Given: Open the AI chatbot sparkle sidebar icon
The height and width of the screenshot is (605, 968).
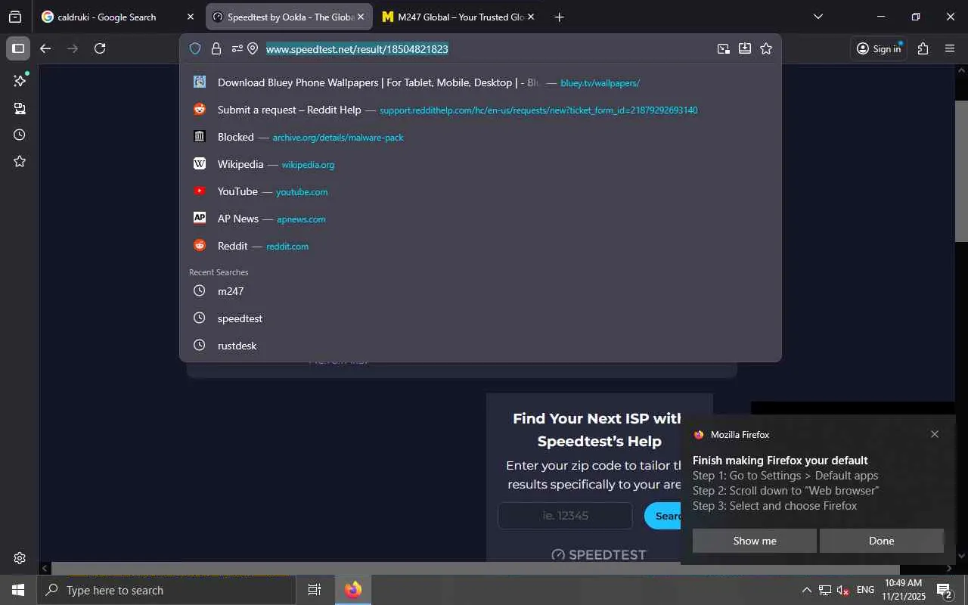Looking at the screenshot, I should pyautogui.click(x=20, y=80).
